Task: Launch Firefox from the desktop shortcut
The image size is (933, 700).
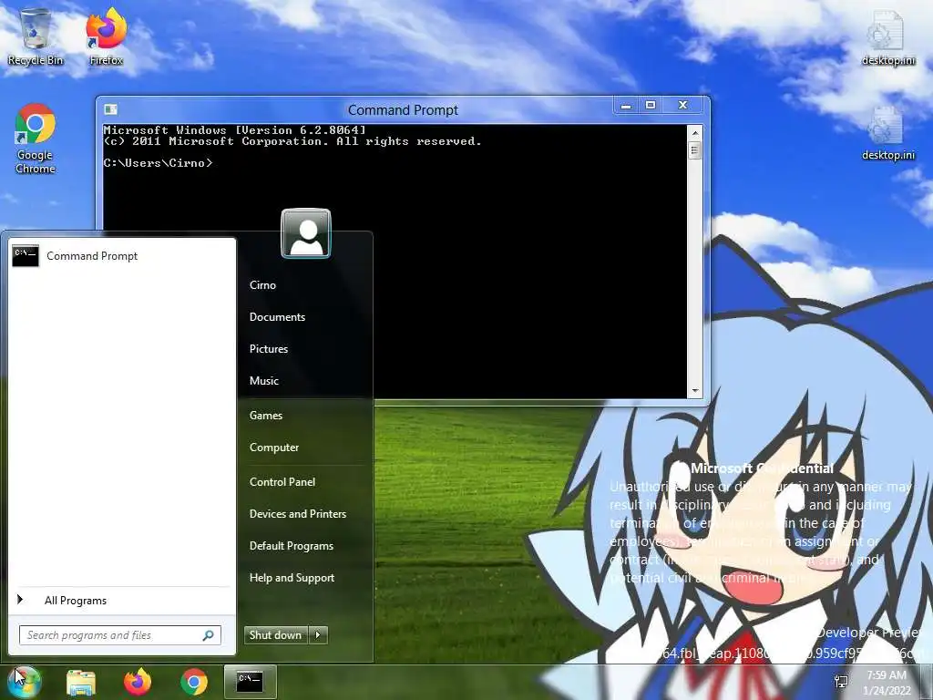Action: click(x=106, y=36)
